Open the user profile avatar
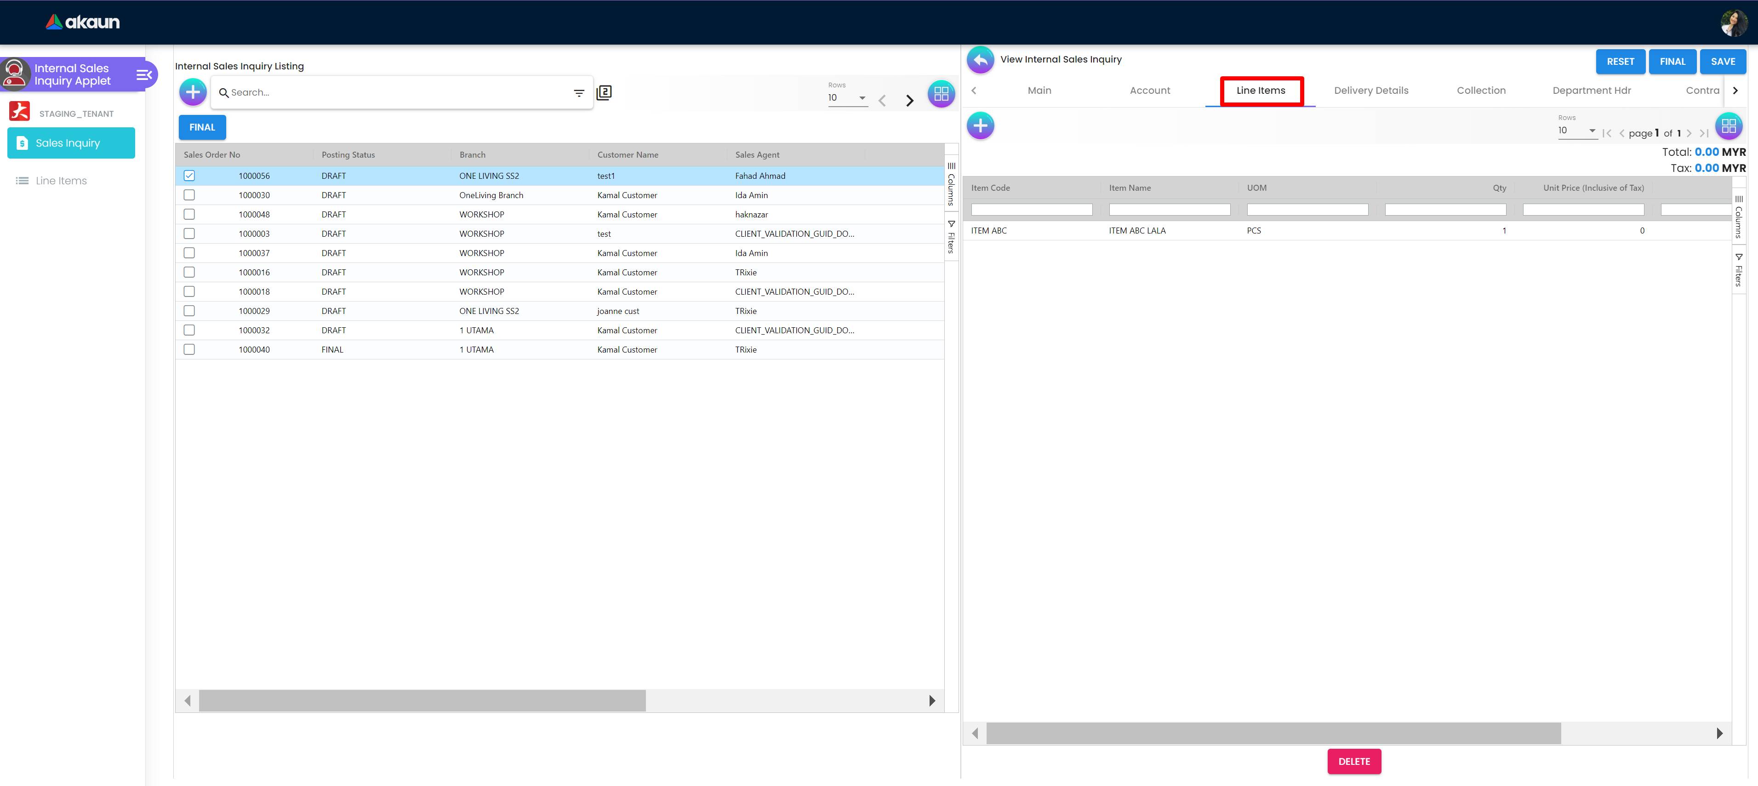The height and width of the screenshot is (786, 1758). (x=1734, y=23)
